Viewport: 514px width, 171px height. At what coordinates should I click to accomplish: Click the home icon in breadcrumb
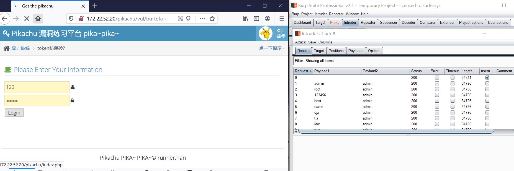coord(7,48)
